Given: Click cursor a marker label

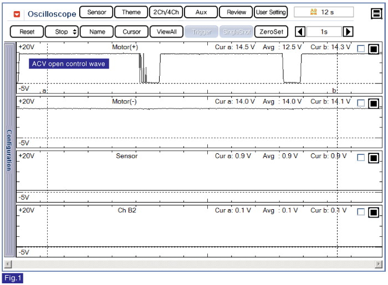Looking at the screenshot, I should pos(44,91).
